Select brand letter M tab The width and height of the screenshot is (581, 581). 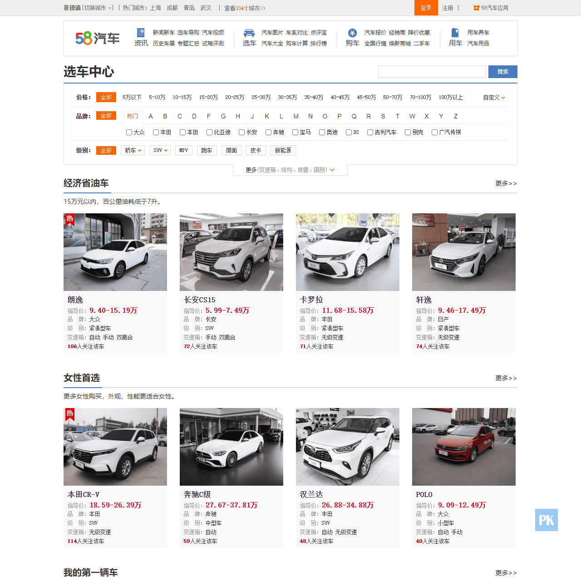[296, 116]
